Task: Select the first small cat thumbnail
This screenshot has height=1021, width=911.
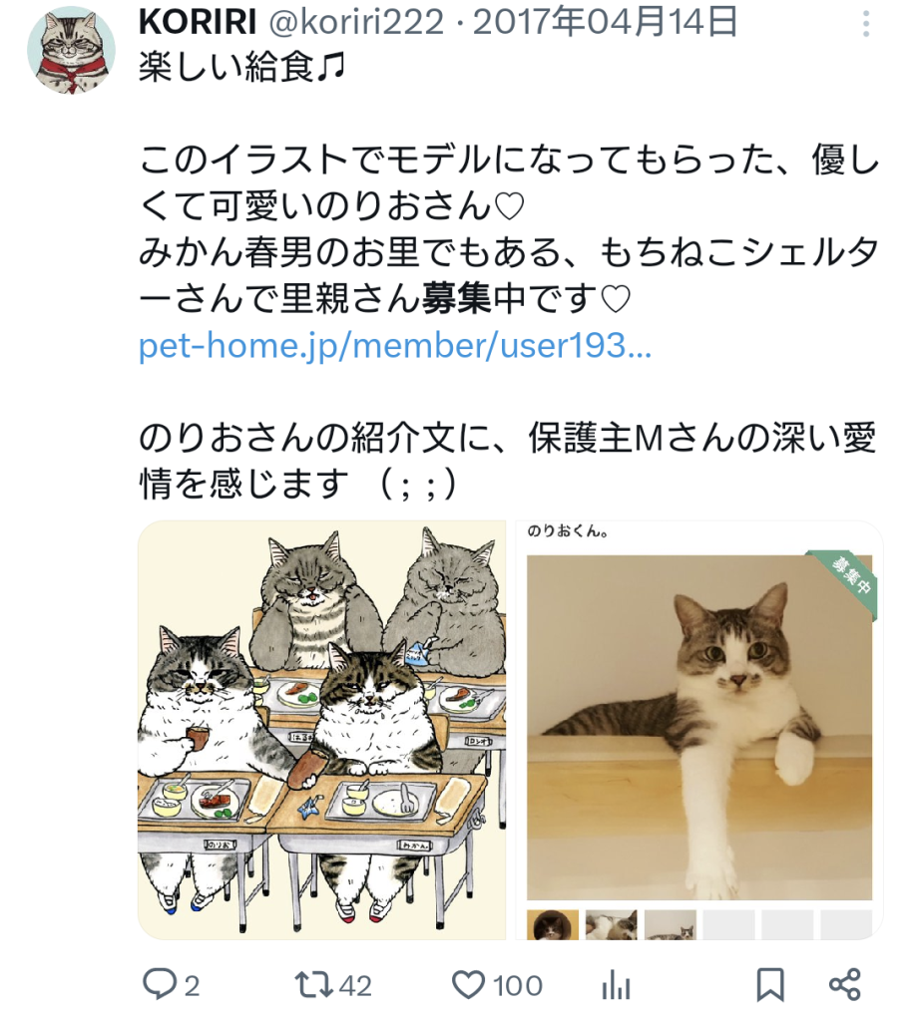Action: point(553,924)
